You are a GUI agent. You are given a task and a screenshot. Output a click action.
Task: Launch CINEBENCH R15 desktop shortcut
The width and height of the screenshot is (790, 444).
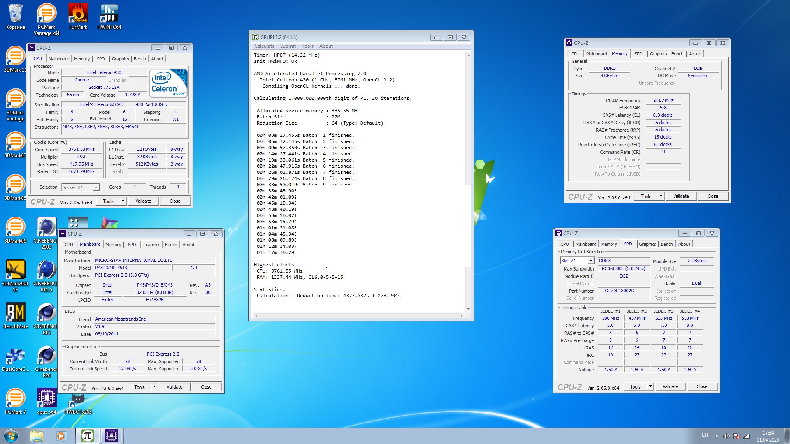[46, 319]
